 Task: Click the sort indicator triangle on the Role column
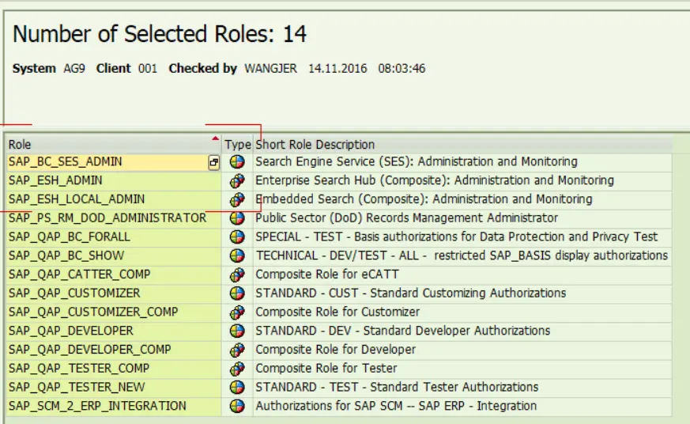pos(216,139)
